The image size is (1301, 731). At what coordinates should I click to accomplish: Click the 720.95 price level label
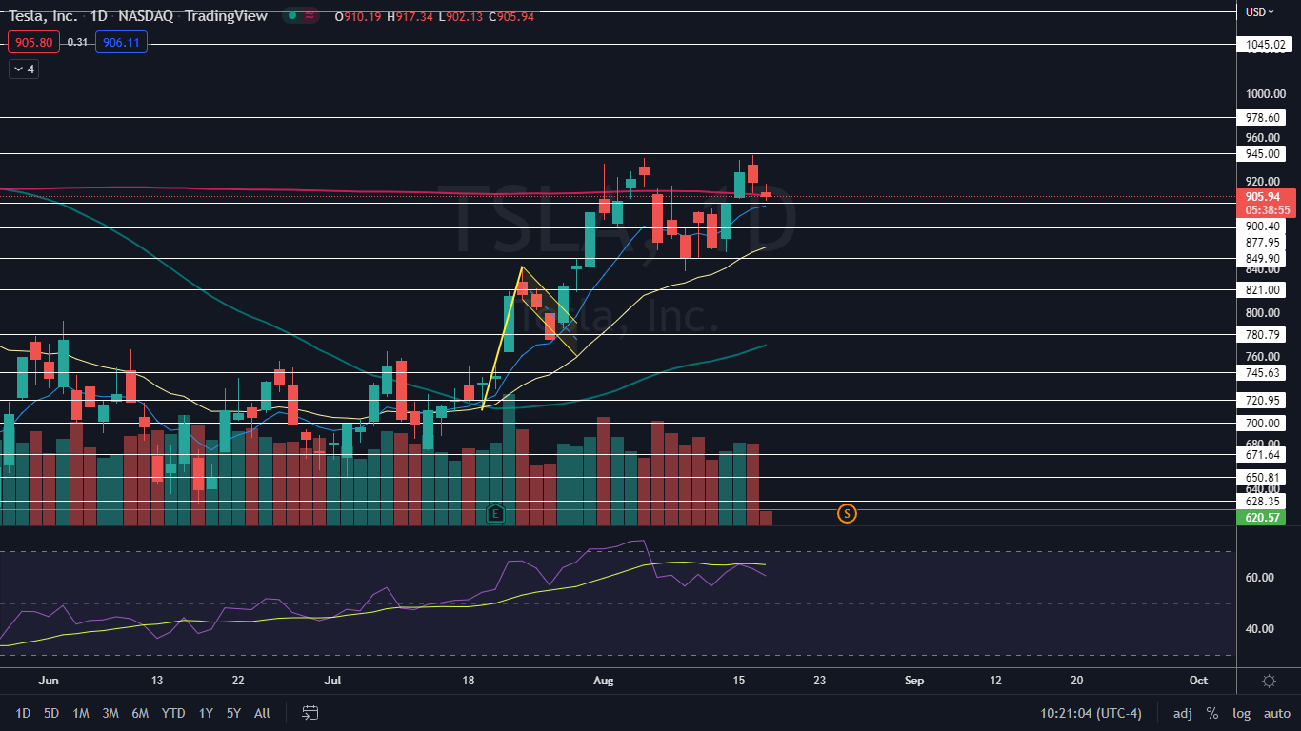[x=1264, y=400]
